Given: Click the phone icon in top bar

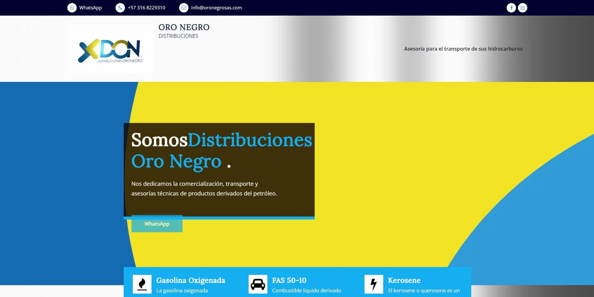Looking at the screenshot, I should 120,8.
